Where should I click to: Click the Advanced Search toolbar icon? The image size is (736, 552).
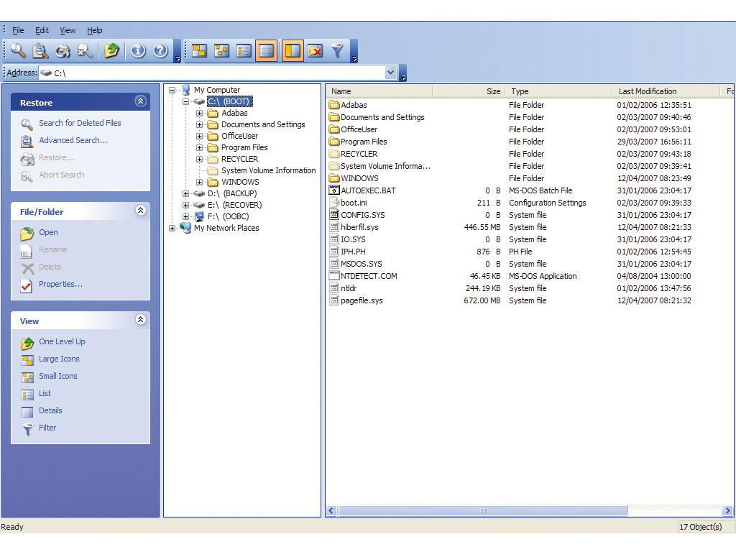[x=40, y=51]
